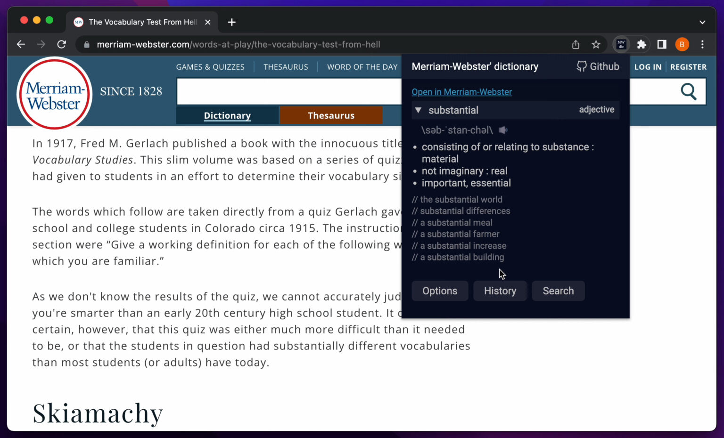Switch to the Thesaurus tab
Image resolution: width=724 pixels, height=438 pixels.
331,115
